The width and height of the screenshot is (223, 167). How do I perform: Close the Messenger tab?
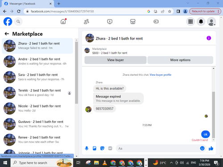(50, 4)
